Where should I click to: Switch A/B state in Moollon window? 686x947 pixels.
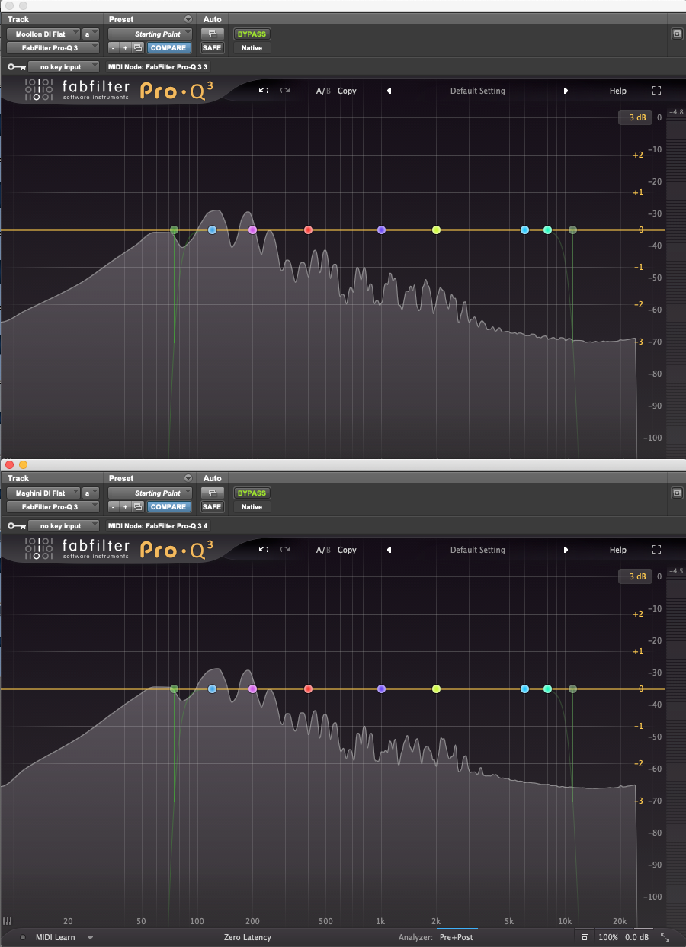pos(323,91)
